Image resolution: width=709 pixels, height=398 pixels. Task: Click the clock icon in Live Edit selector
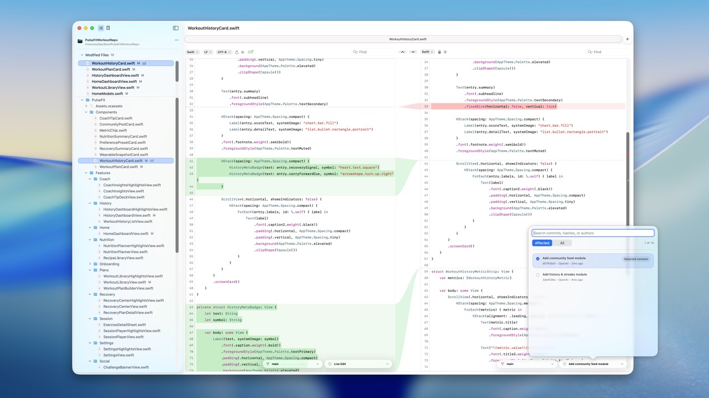click(330, 364)
